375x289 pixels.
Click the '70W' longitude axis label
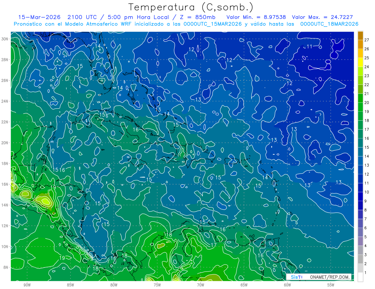pyautogui.click(x=201, y=285)
